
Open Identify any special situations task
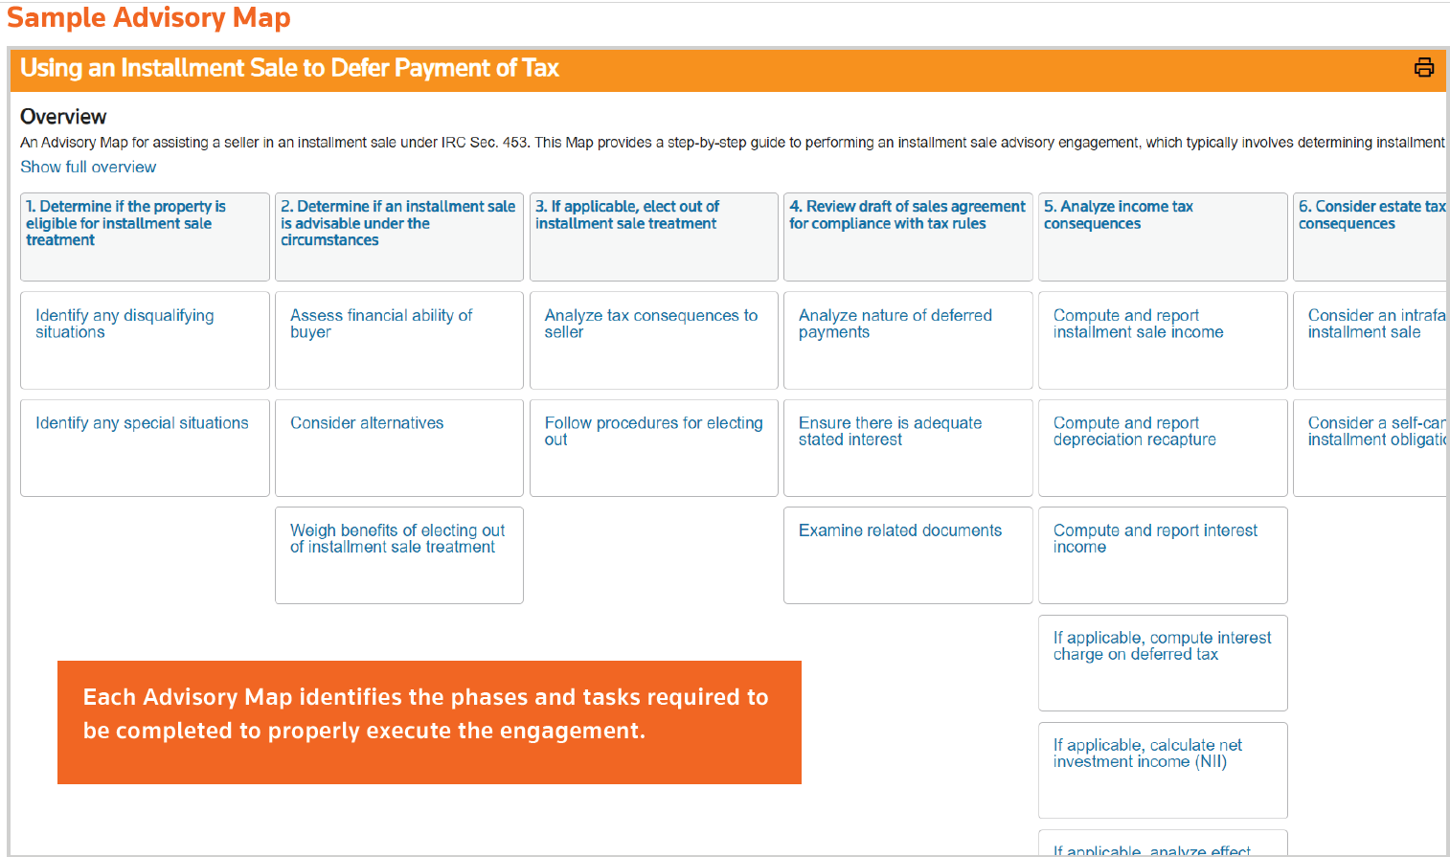coord(142,423)
